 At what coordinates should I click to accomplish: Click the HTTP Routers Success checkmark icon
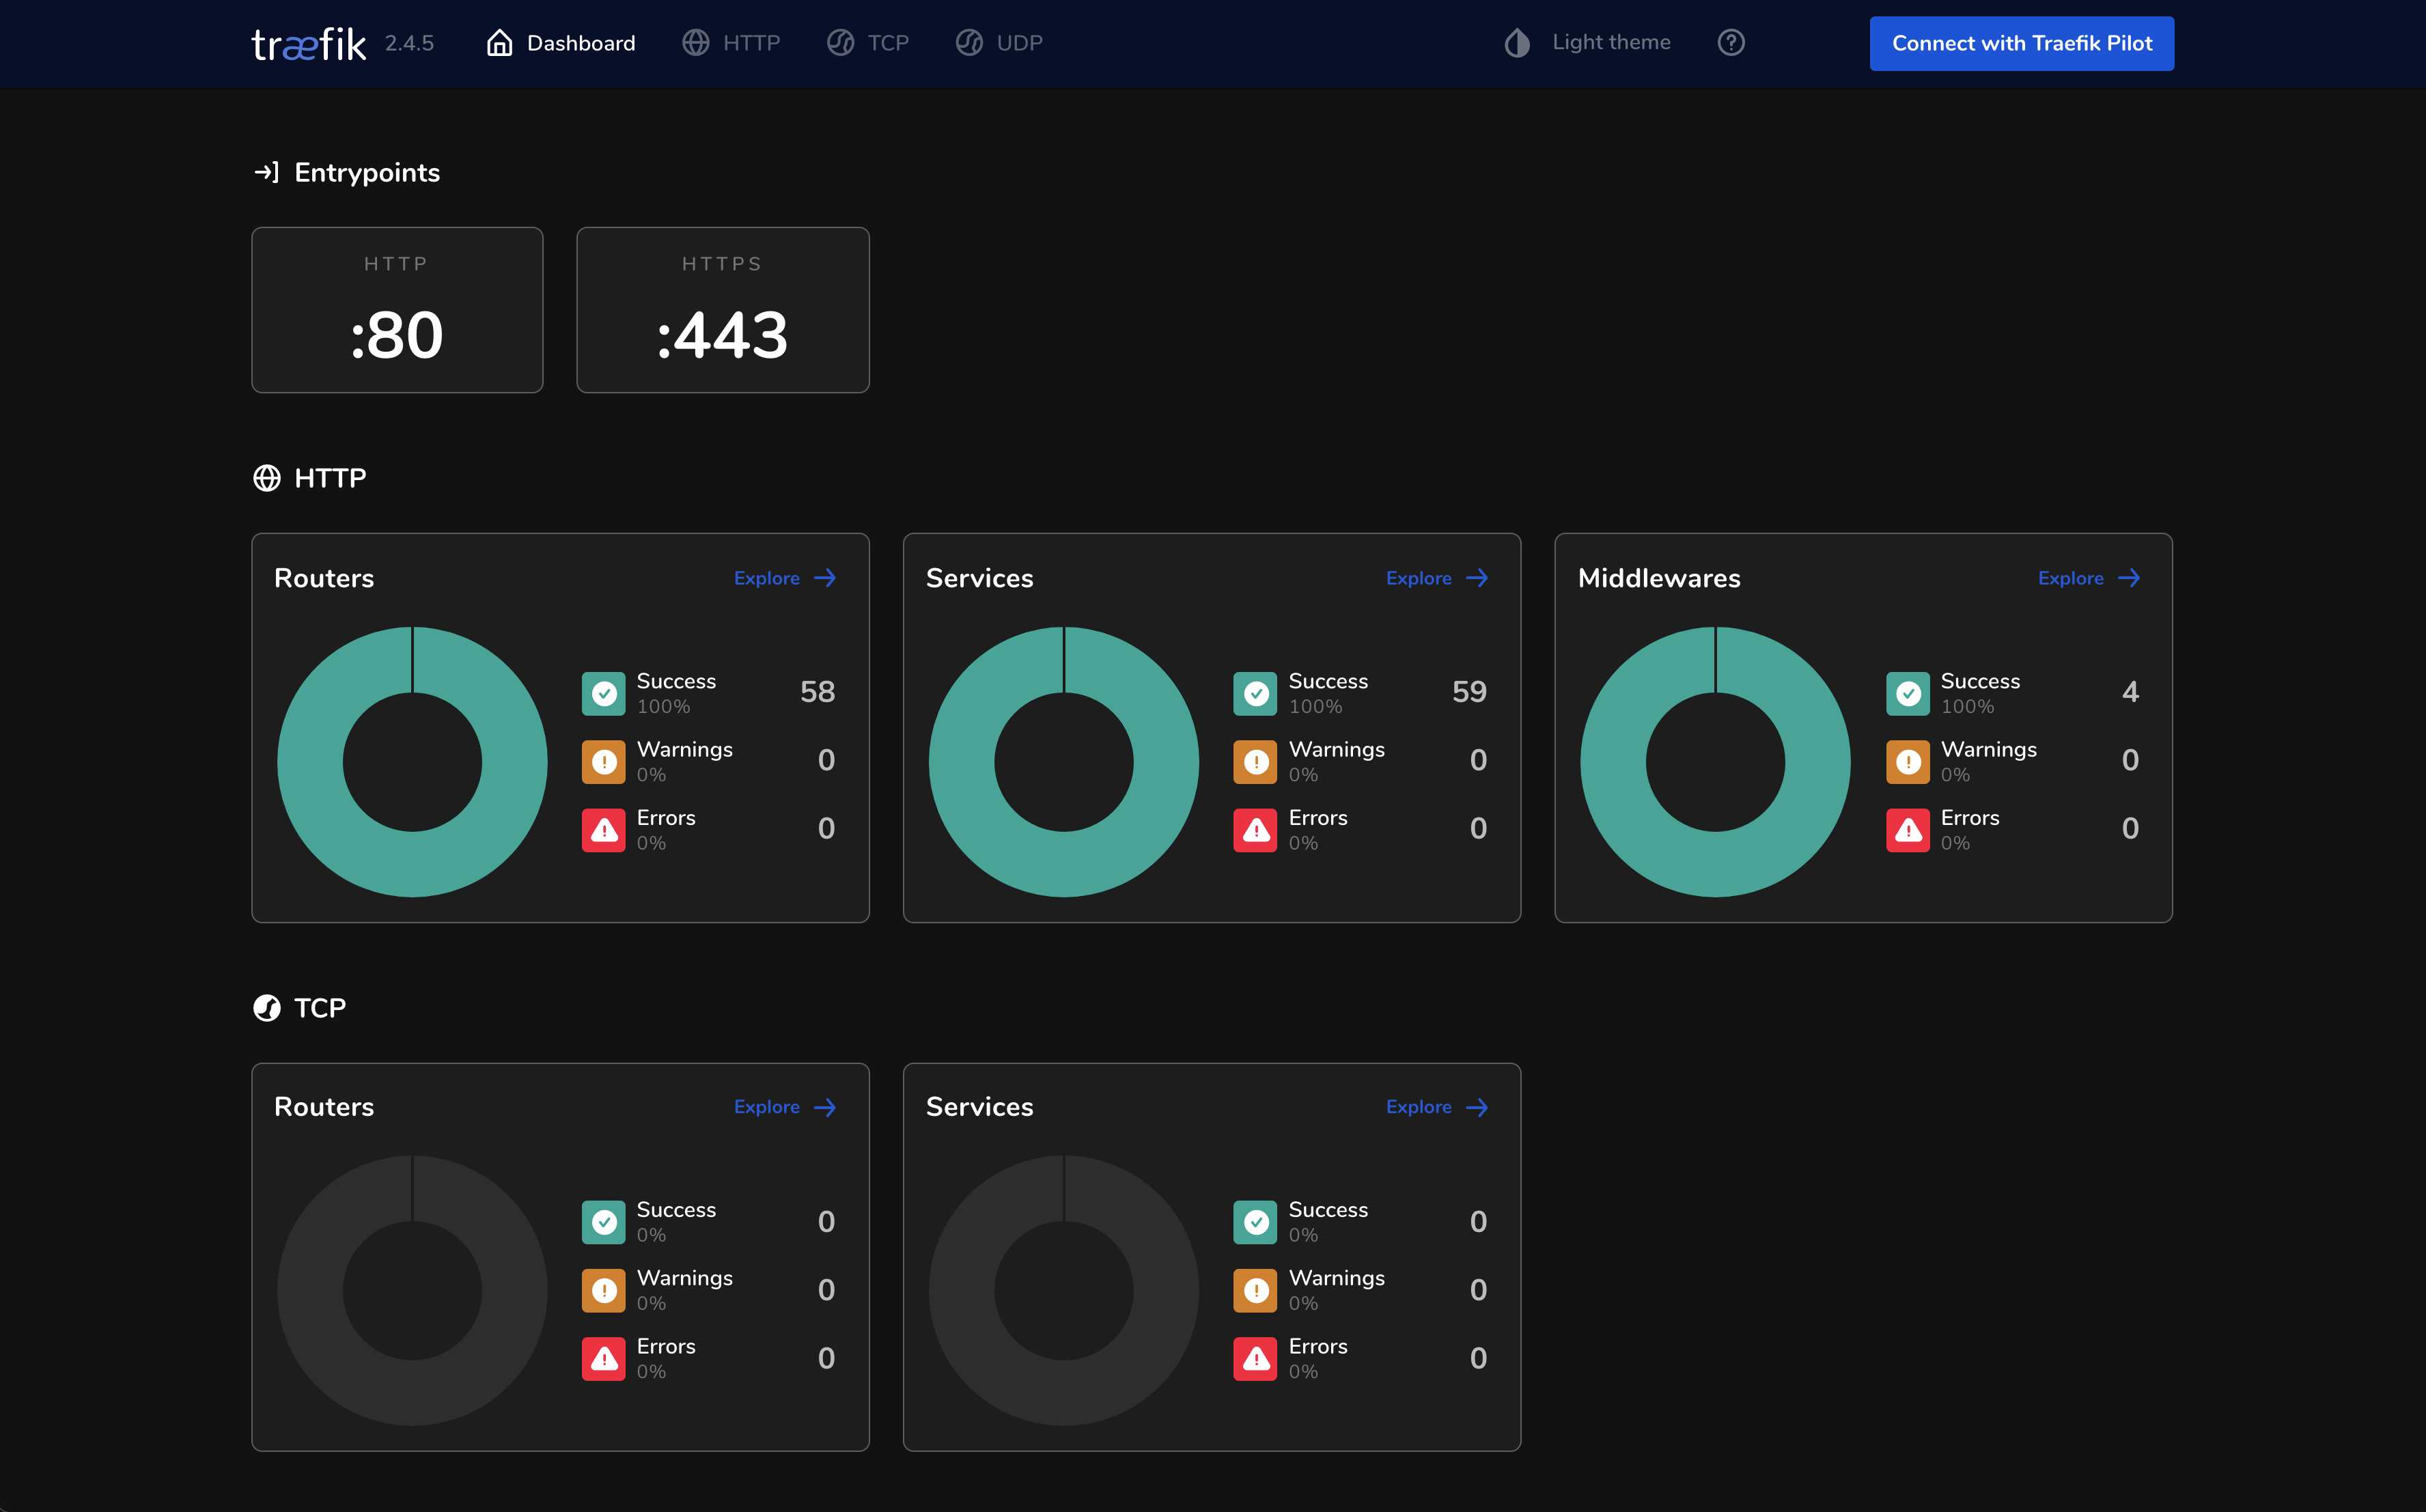[x=604, y=693]
